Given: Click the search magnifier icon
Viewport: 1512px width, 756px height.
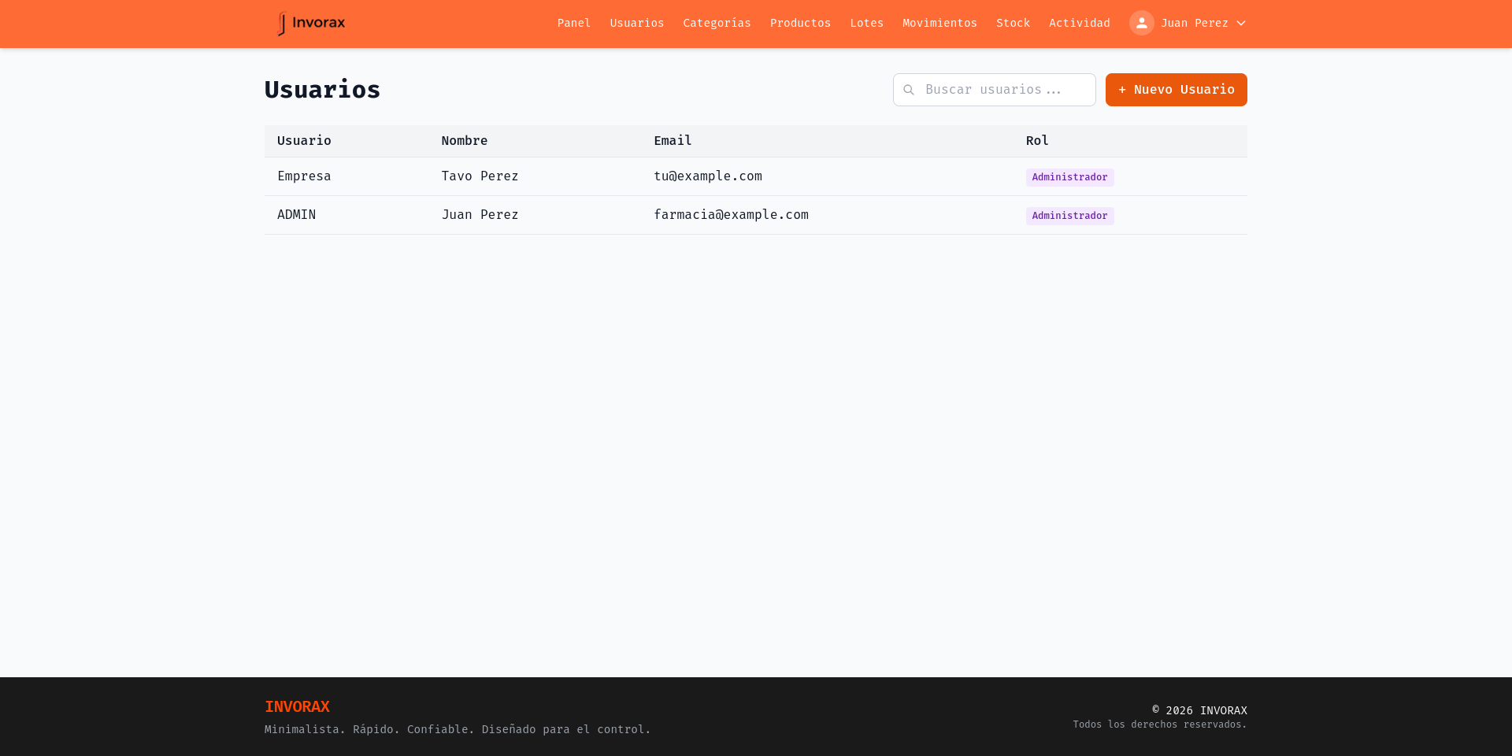Looking at the screenshot, I should coord(909,90).
